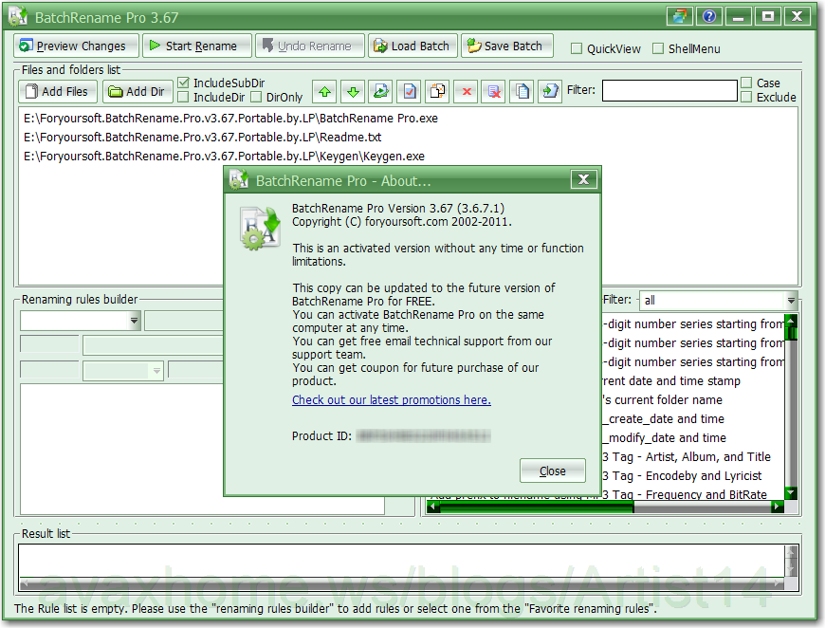Toggle the Case filter checkbox

pyautogui.click(x=746, y=83)
